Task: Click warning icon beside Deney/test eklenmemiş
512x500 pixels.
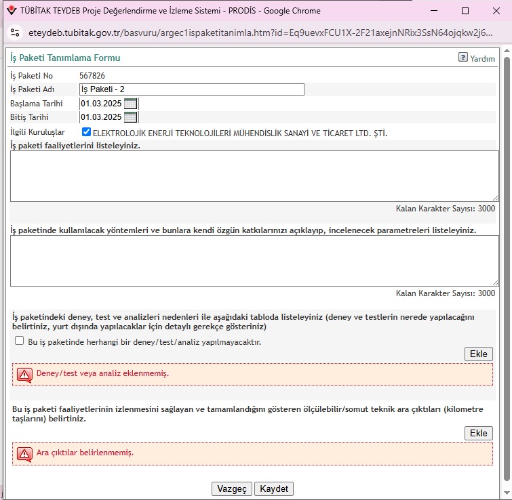Action: click(x=24, y=375)
